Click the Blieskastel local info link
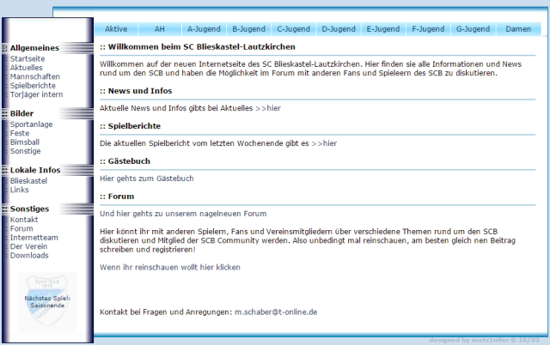 click(x=28, y=181)
